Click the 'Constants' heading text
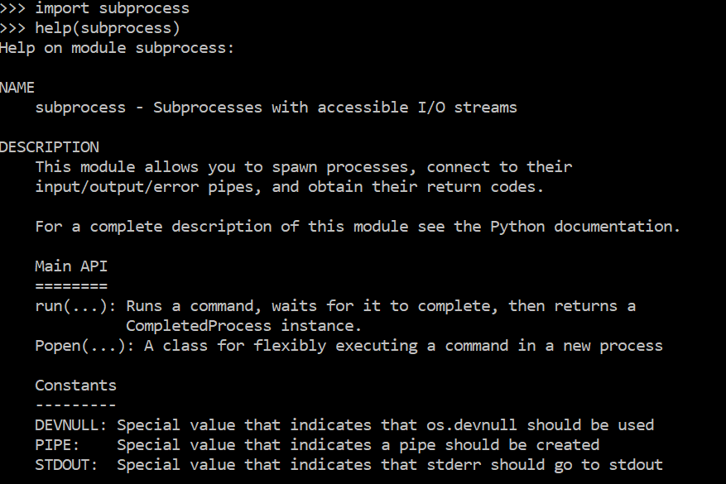Screen dimensions: 726x484 tap(75, 386)
